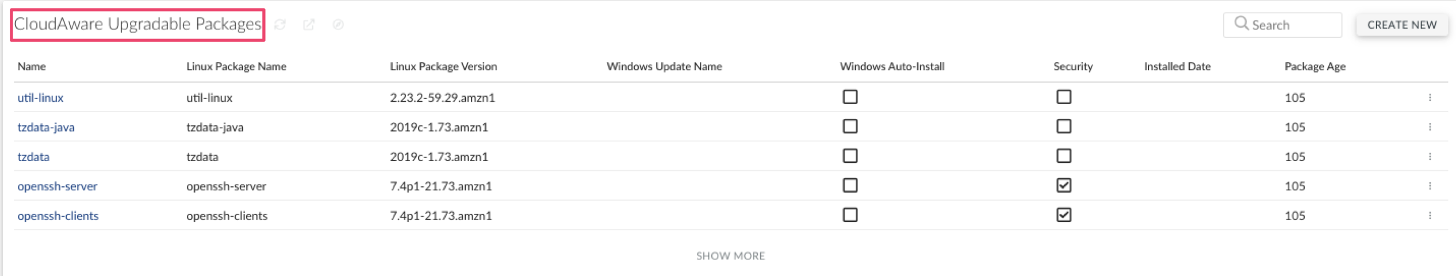Sort by the Security column header
The width and height of the screenshot is (1456, 276).
[x=1072, y=67]
